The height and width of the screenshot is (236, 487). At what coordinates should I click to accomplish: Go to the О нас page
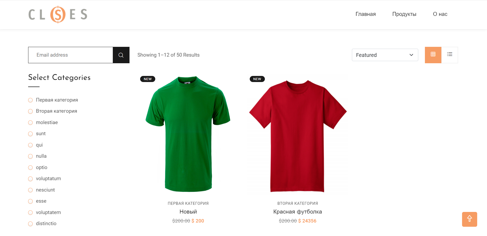point(440,14)
